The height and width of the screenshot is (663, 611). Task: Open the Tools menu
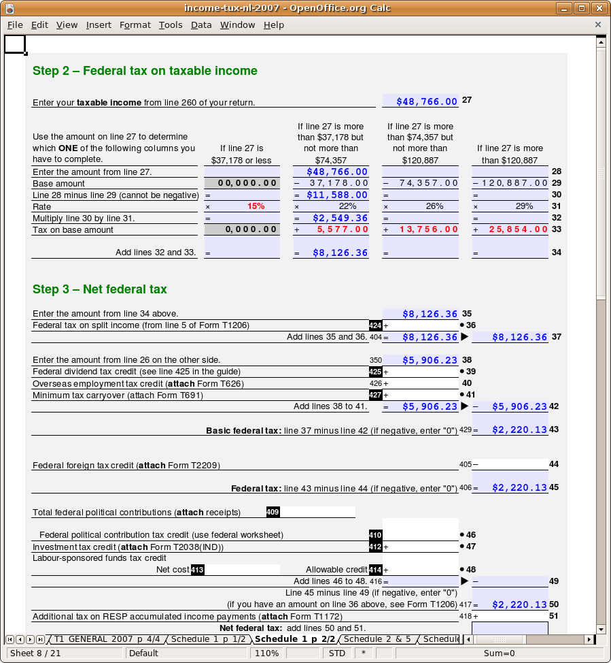point(171,25)
